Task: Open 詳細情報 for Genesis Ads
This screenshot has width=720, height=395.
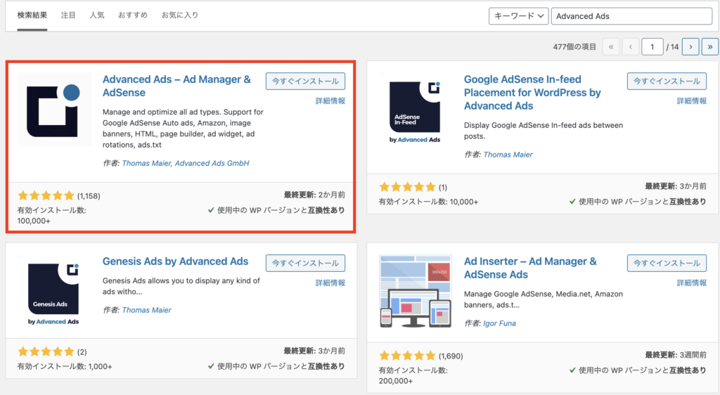Action: [x=330, y=283]
